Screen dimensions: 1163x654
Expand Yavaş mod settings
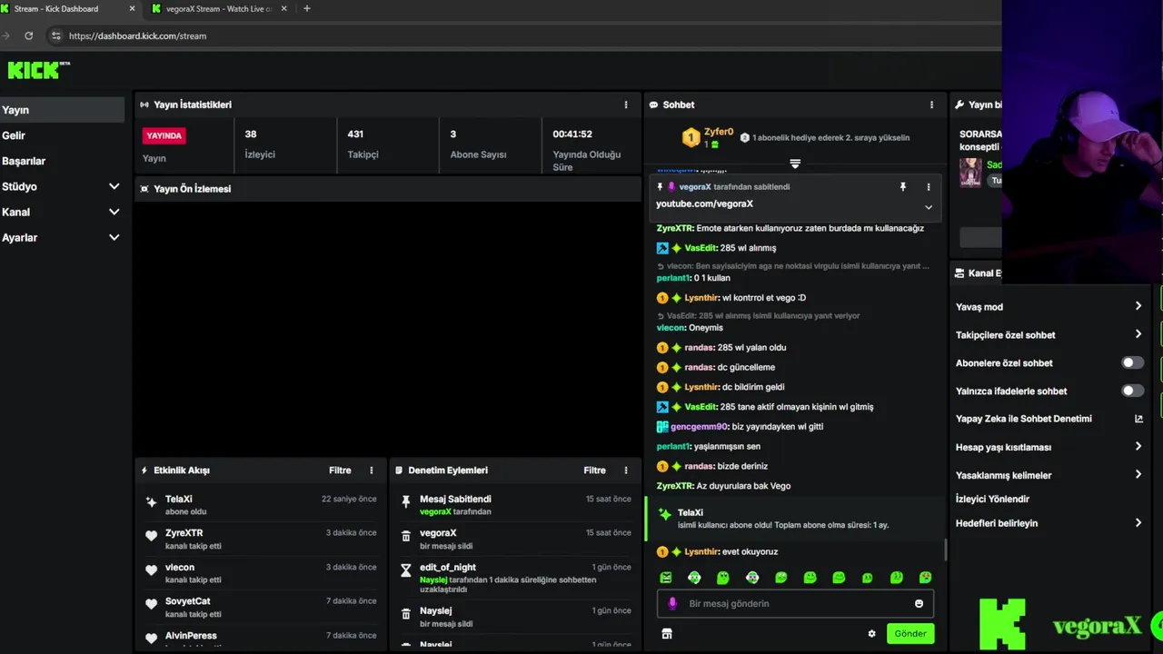pyautogui.click(x=1049, y=307)
